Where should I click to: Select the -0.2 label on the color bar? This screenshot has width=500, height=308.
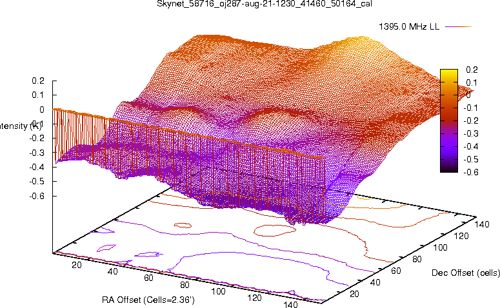[471, 120]
